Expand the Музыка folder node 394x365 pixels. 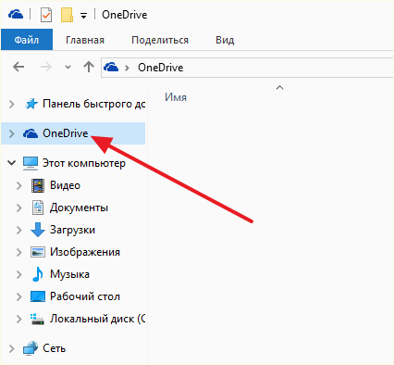(x=19, y=274)
